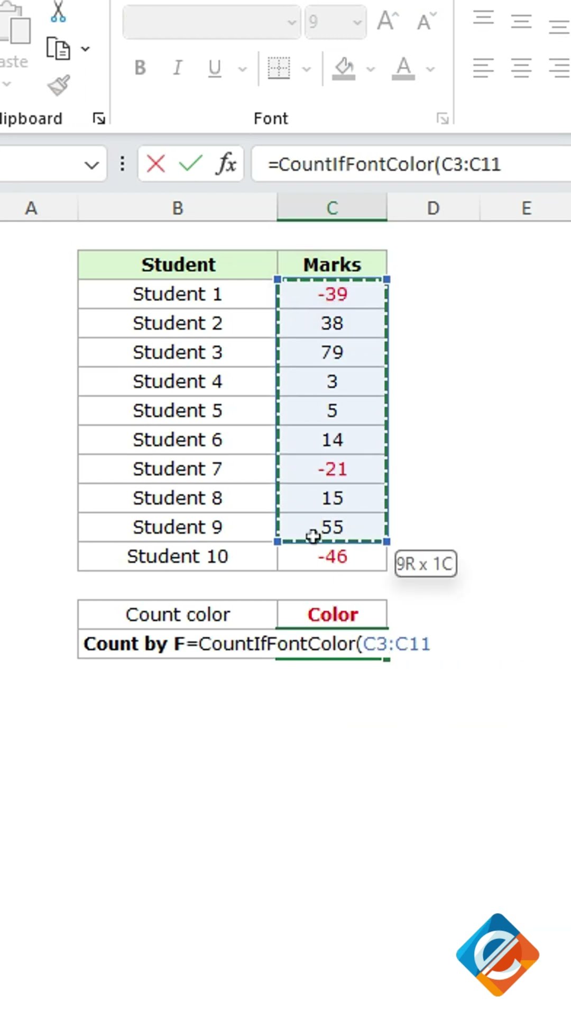Cancel formula entry with red X

[155, 164]
